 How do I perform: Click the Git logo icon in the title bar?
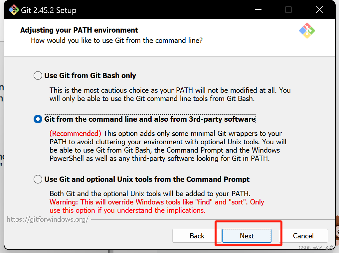[x=14, y=10]
